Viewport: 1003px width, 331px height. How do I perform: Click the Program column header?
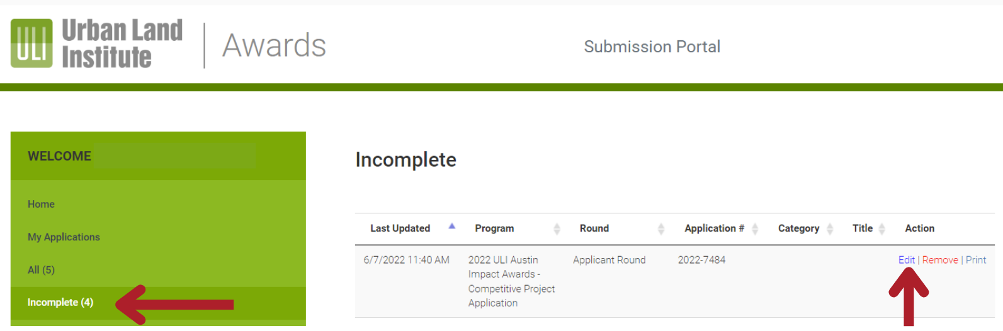coord(494,228)
